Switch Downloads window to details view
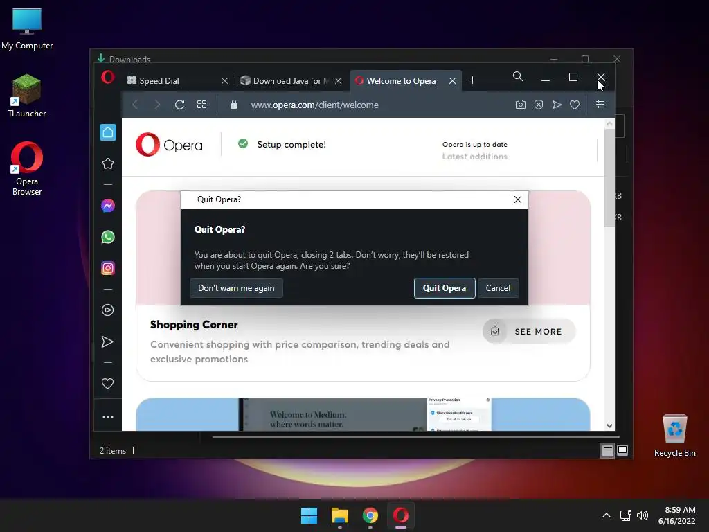The image size is (709, 532). [x=607, y=450]
